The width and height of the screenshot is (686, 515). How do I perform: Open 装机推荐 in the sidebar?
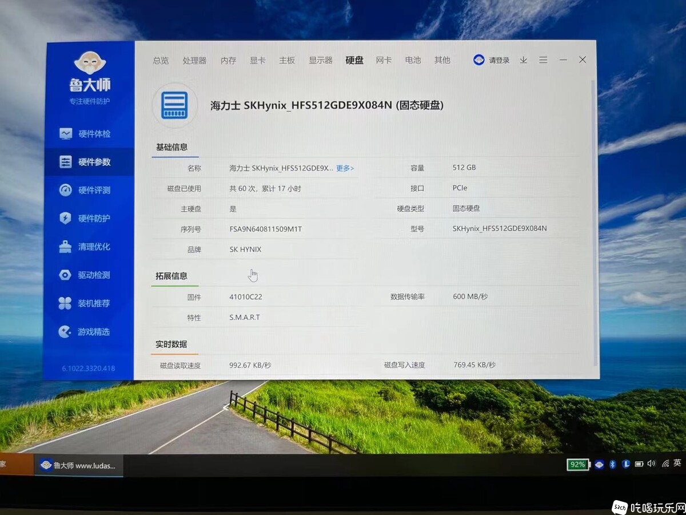[85, 303]
